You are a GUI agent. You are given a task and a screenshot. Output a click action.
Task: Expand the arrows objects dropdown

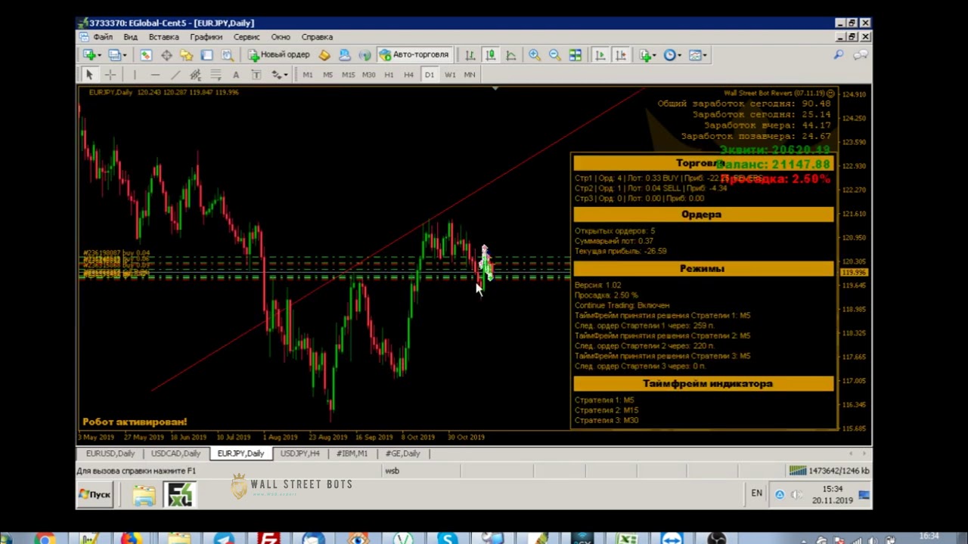point(285,75)
